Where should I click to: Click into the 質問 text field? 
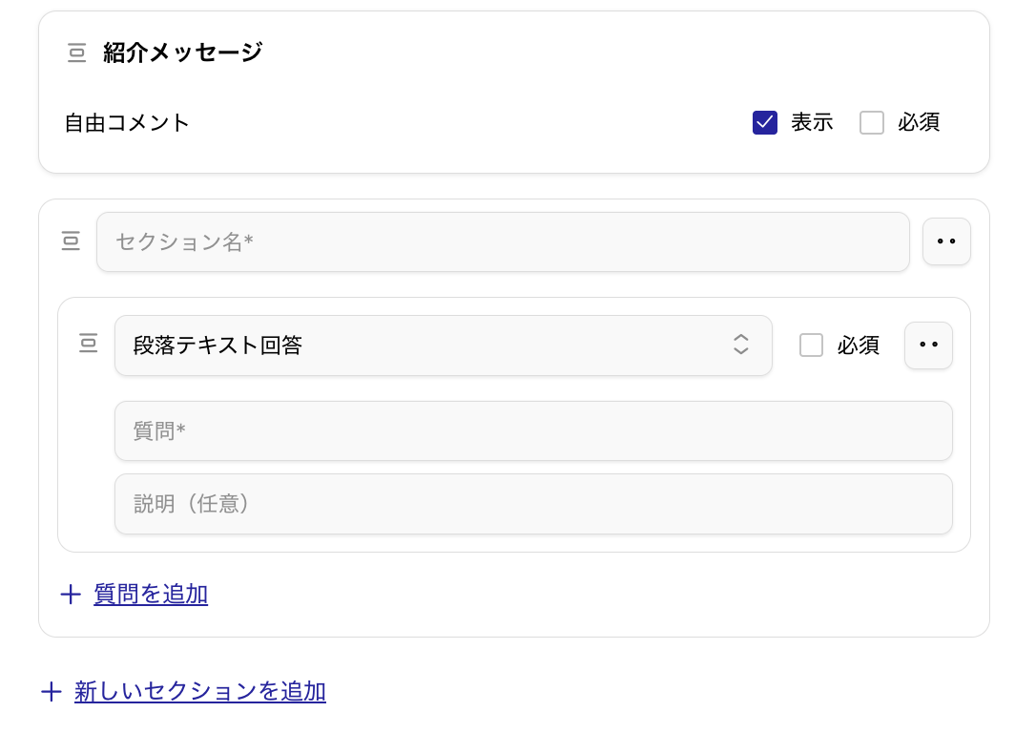coord(533,431)
